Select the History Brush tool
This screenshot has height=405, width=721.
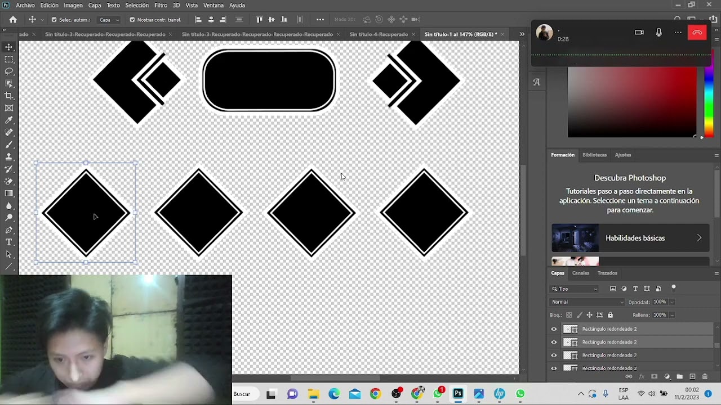(x=9, y=169)
